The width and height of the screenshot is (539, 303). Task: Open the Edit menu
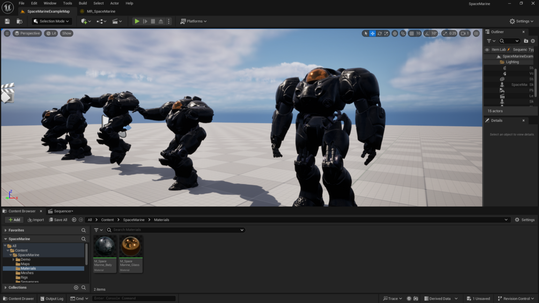click(34, 3)
